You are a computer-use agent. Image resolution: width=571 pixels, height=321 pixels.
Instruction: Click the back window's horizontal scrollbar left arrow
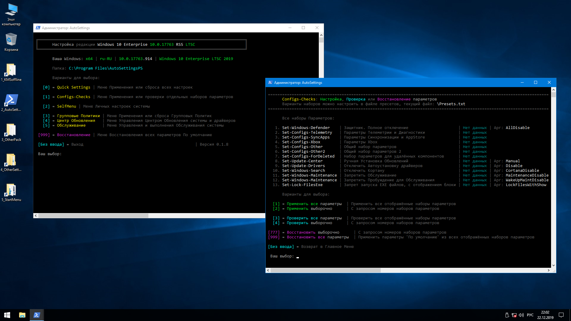tap(36, 216)
